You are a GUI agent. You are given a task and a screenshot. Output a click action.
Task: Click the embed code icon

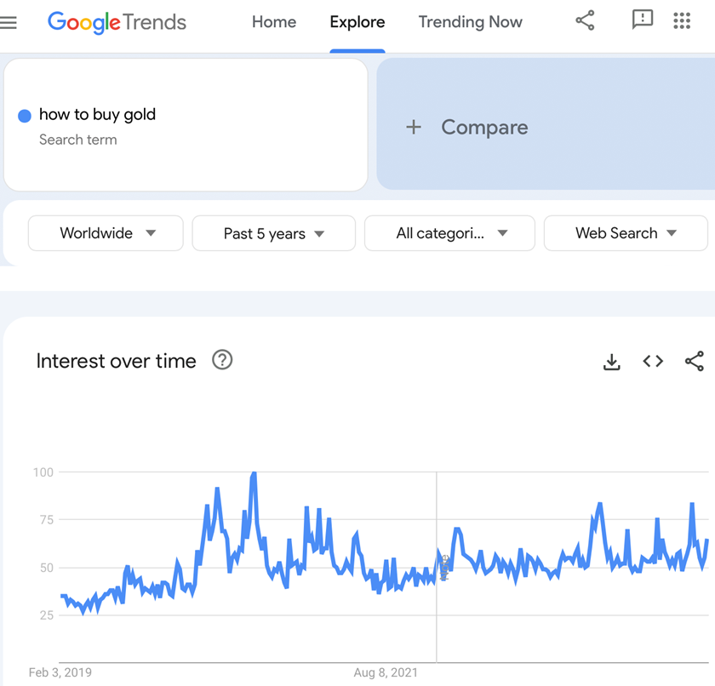653,362
